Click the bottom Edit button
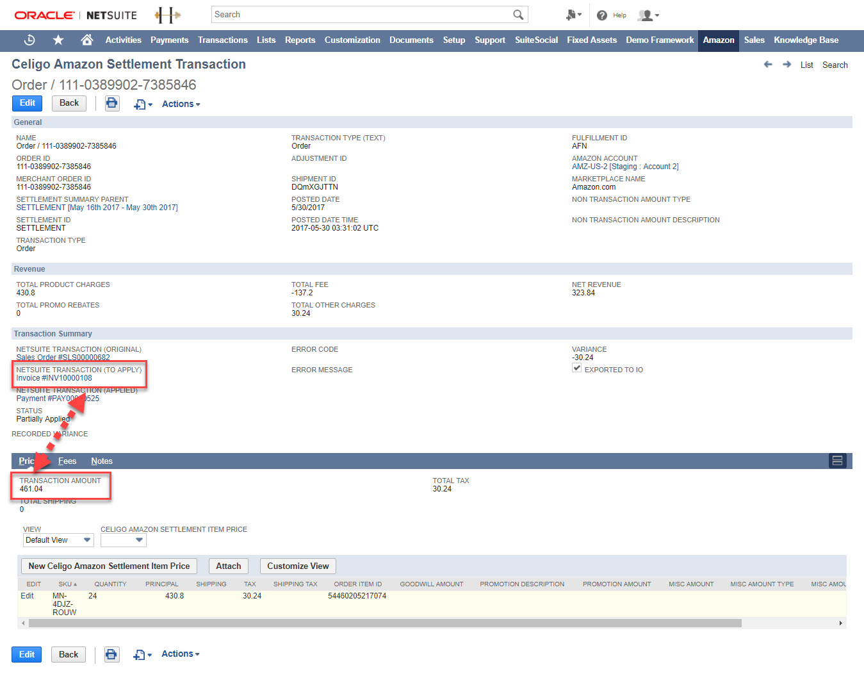This screenshot has height=676, width=864. tap(27, 654)
